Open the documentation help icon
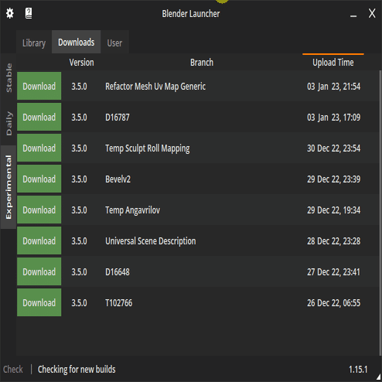 click(x=29, y=13)
